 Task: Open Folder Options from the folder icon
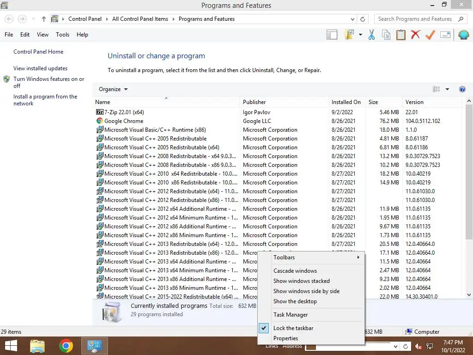pyautogui.click(x=349, y=35)
